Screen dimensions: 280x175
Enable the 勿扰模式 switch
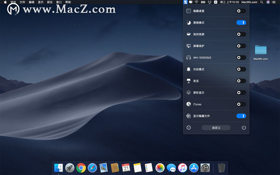[241, 69]
